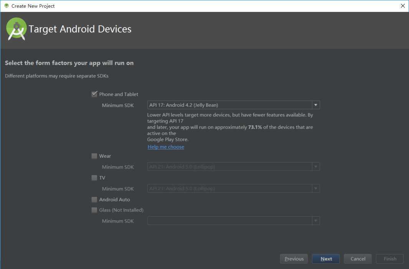The height and width of the screenshot is (269, 409).
Task: Click the 73.1% device coverage text
Action: [x=255, y=127]
